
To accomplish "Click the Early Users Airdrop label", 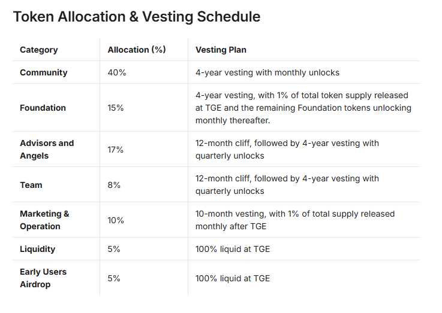I will click(43, 278).
